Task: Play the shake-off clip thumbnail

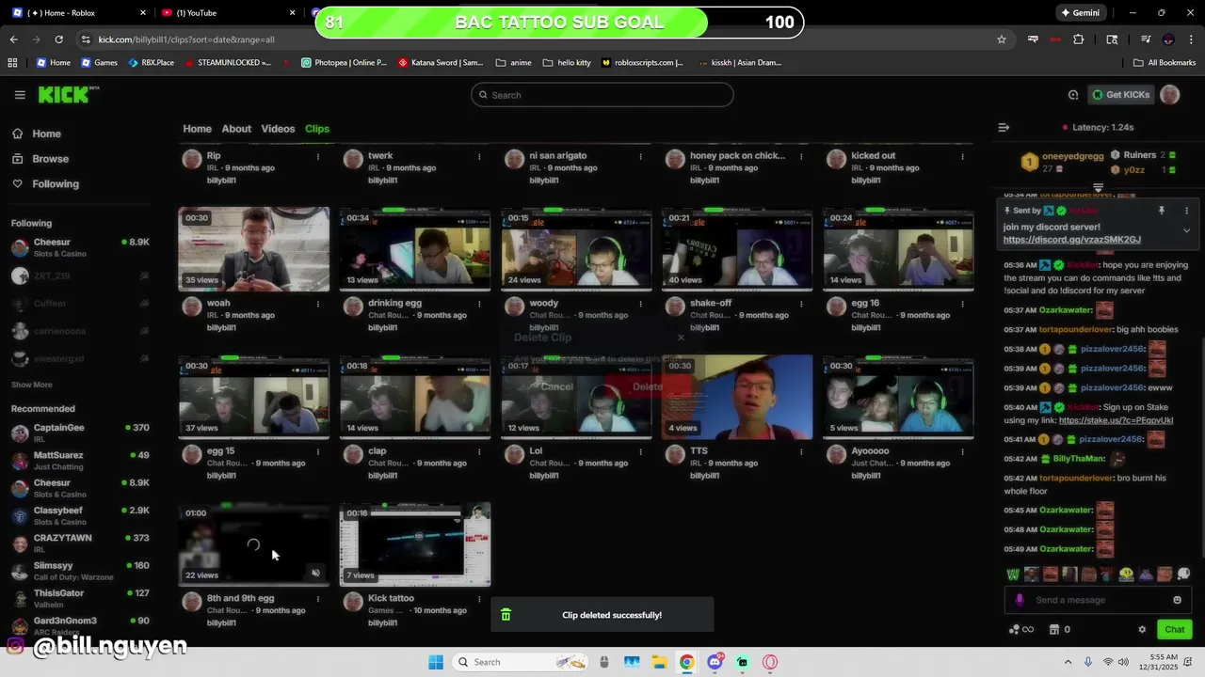Action: pyautogui.click(x=737, y=249)
